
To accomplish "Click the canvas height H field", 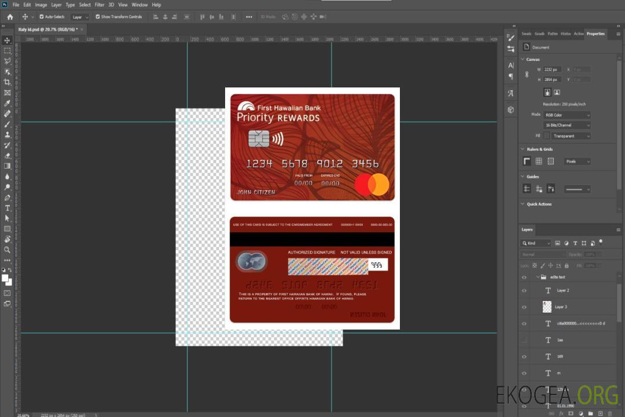I will click(552, 80).
